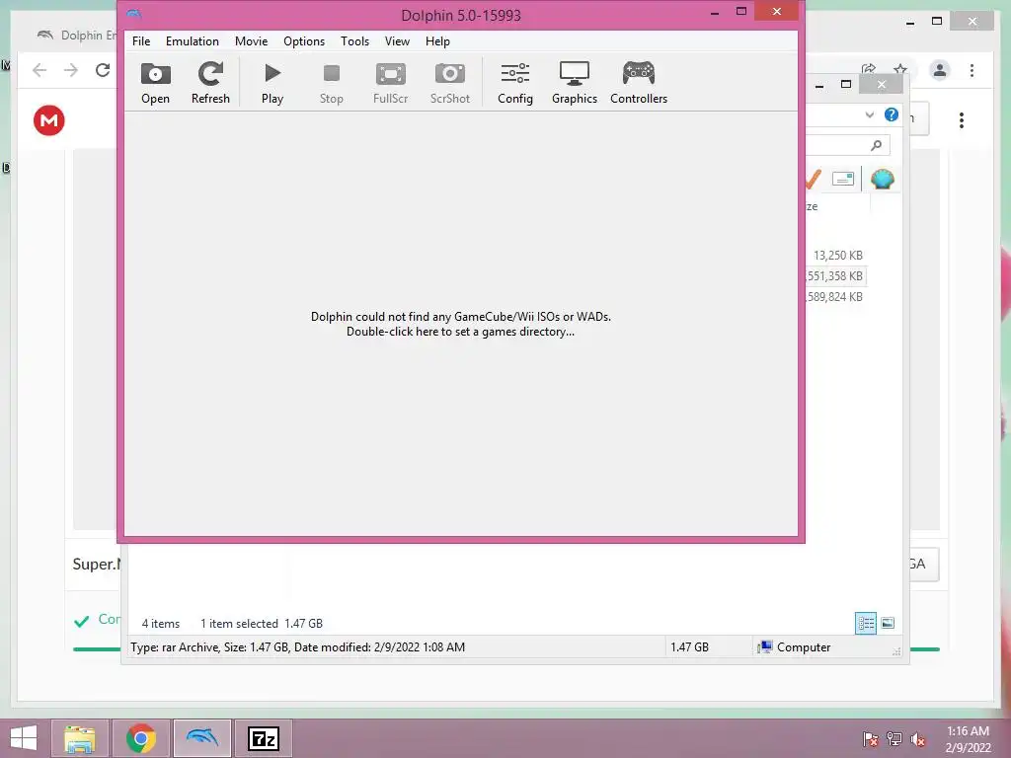Click the green completed checkmark on MEGA page

81,621
